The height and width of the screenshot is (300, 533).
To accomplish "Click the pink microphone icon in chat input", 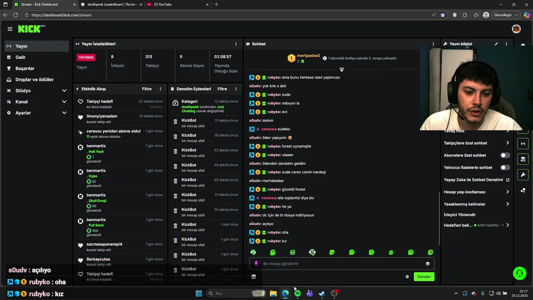I will pyautogui.click(x=256, y=263).
